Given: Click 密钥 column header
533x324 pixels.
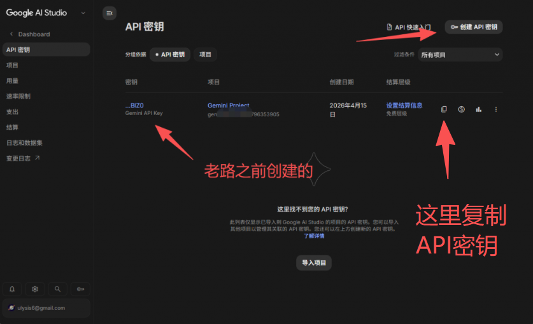Looking at the screenshot, I should (131, 82).
